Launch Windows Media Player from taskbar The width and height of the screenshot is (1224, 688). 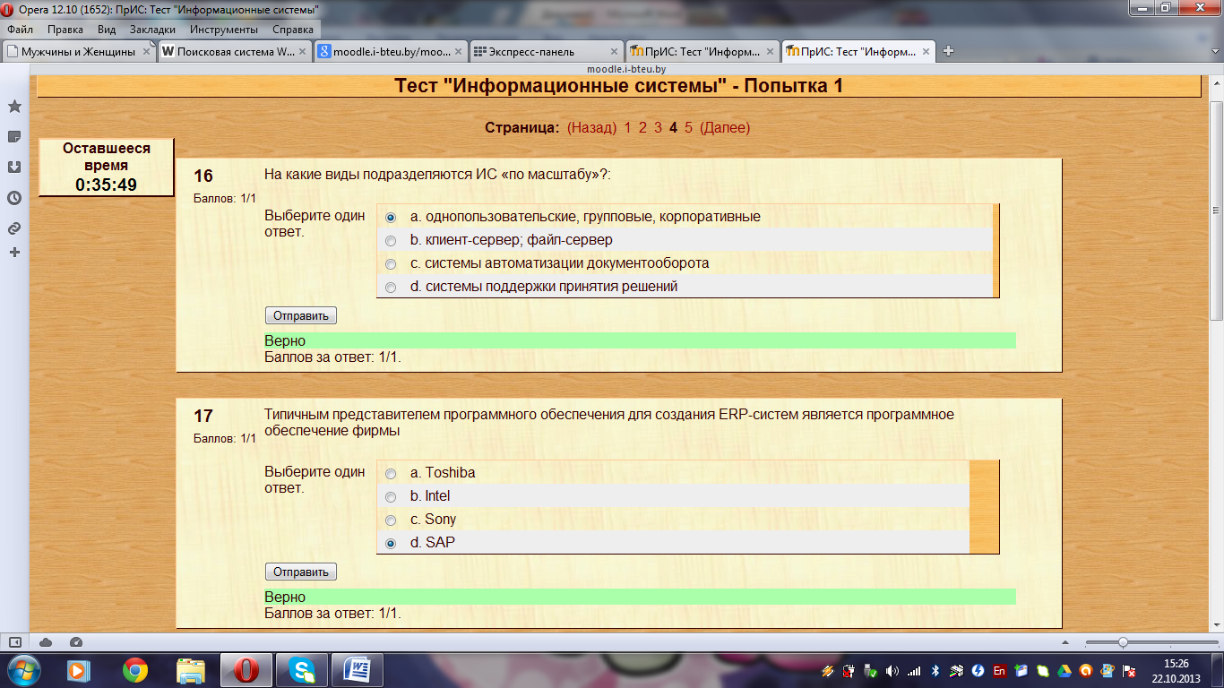click(x=80, y=669)
